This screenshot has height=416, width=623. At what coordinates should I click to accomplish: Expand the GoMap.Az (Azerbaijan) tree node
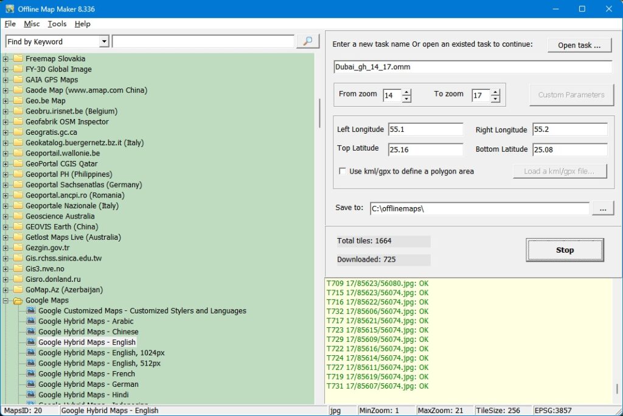[x=5, y=290]
